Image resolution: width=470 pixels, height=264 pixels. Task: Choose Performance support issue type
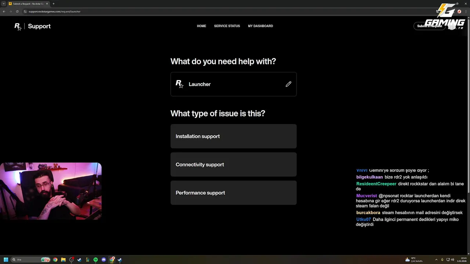point(234,192)
